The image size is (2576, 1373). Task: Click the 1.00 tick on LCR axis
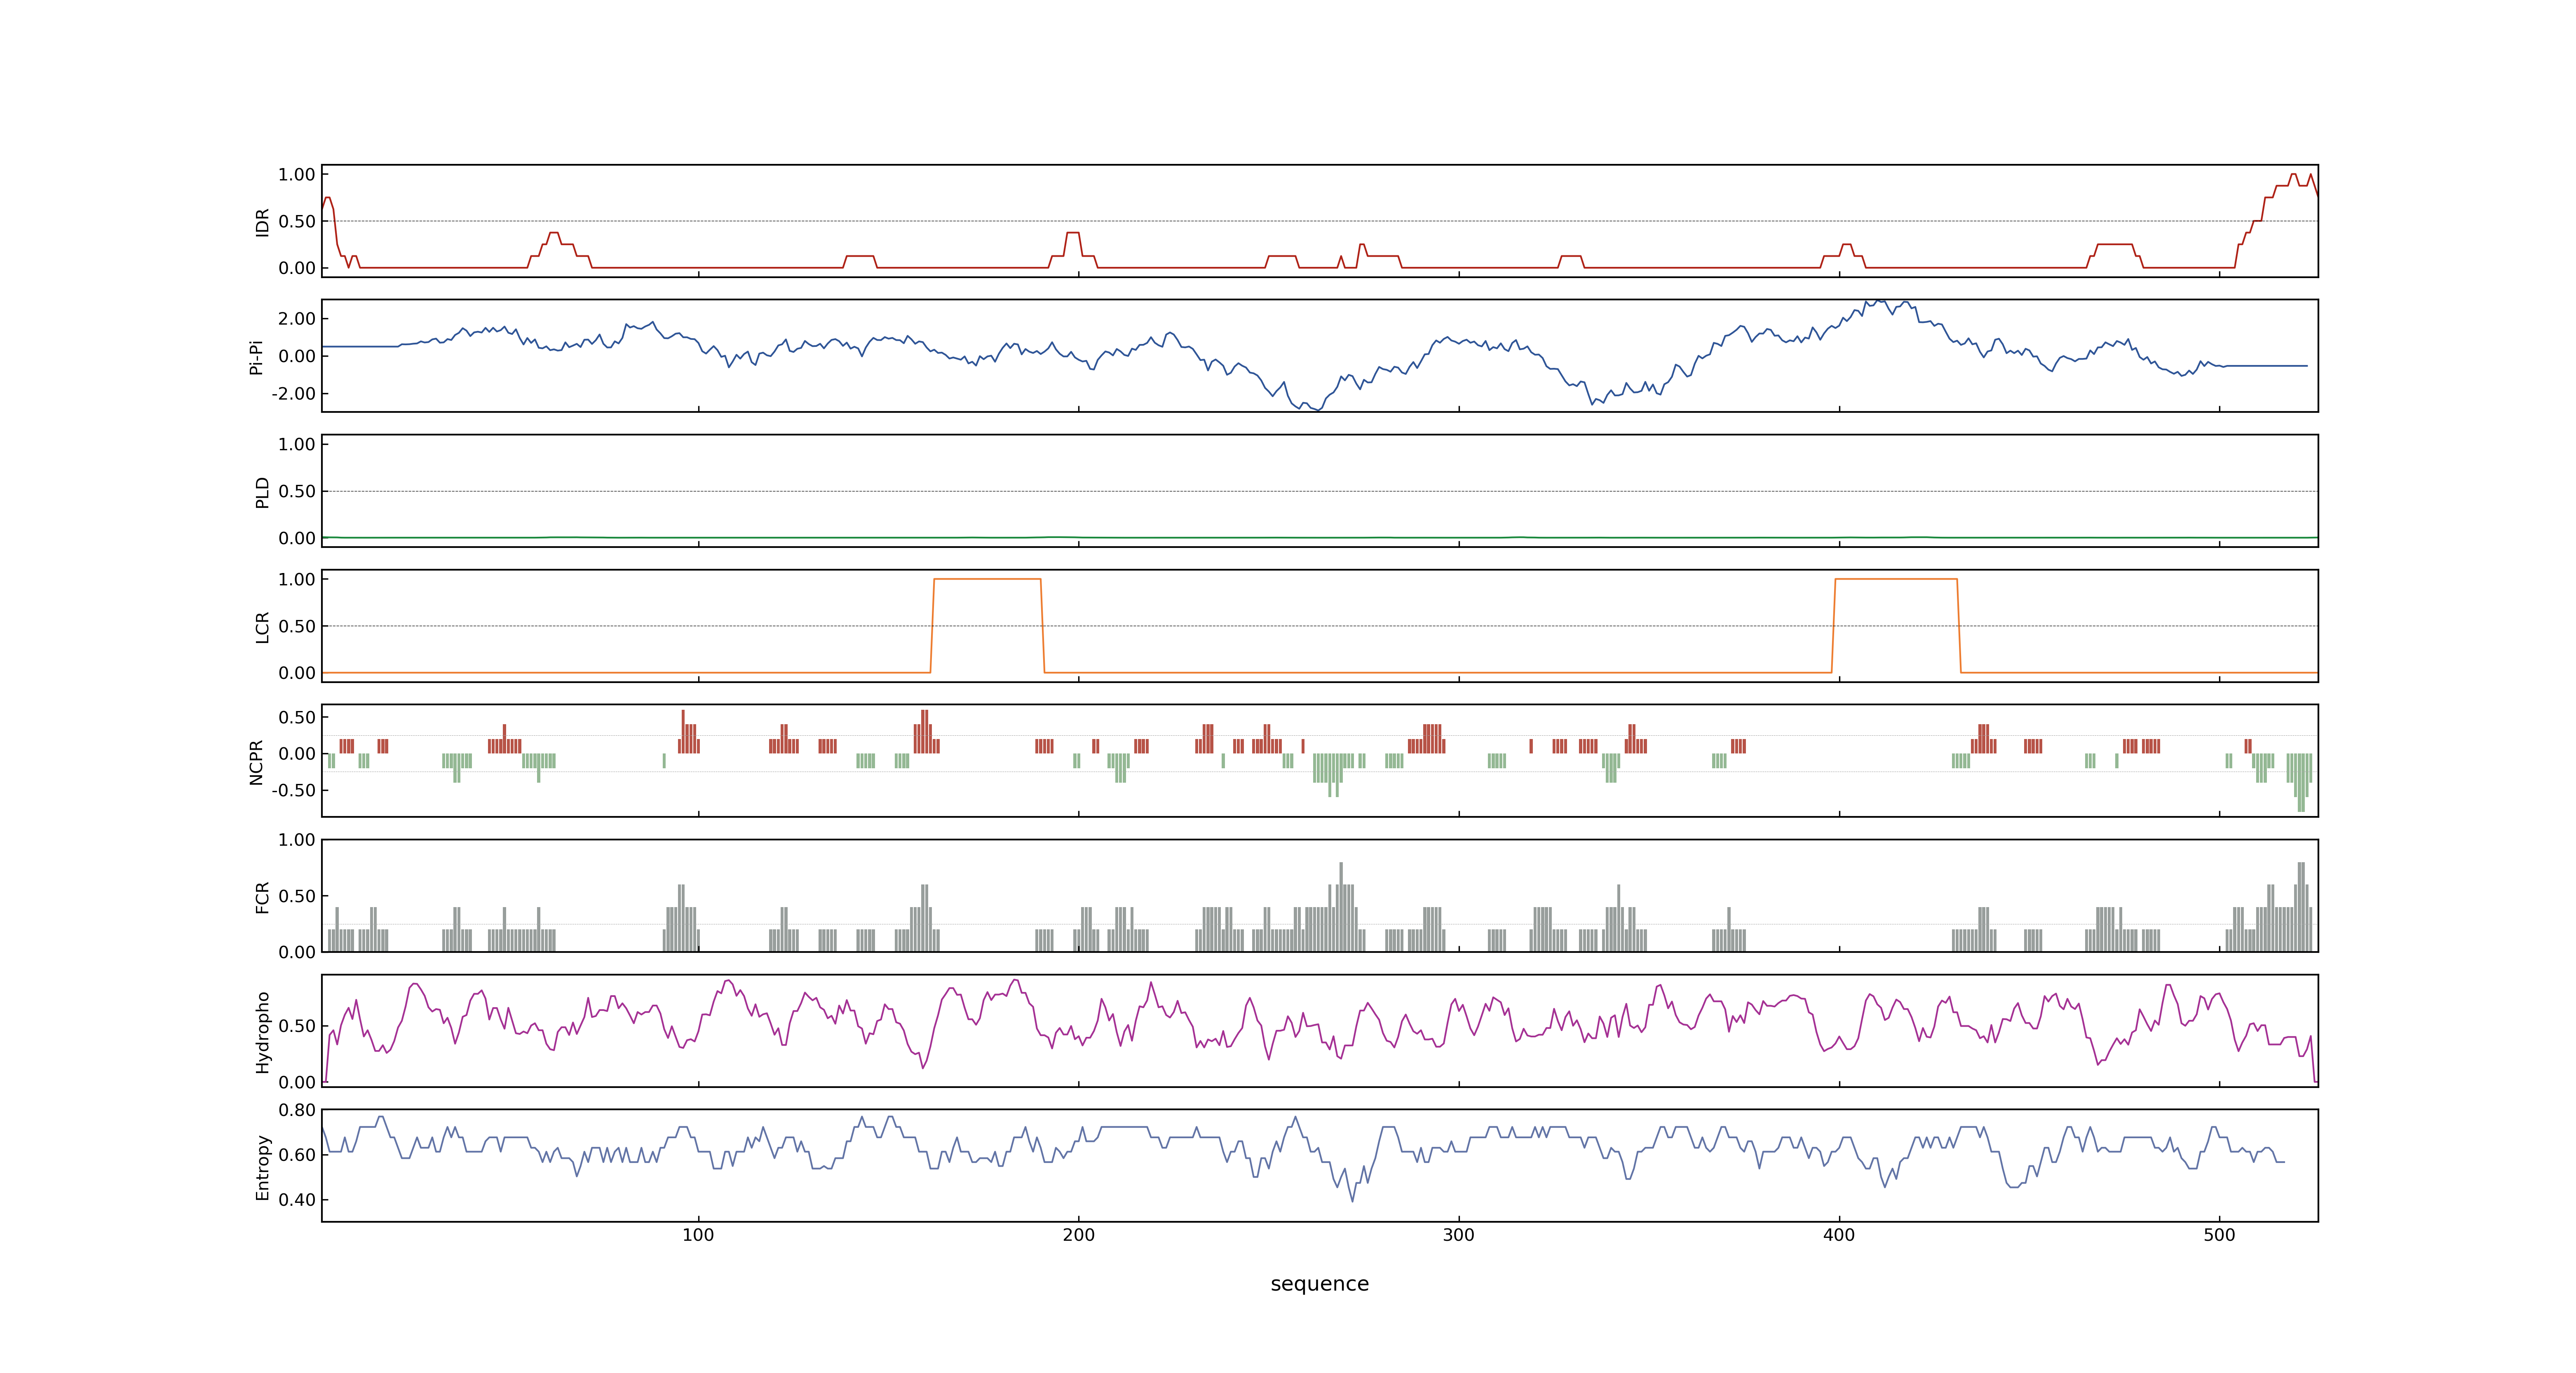(x=296, y=580)
